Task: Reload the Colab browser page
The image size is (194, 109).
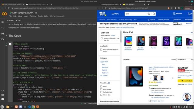Action: (x=9, y=8)
